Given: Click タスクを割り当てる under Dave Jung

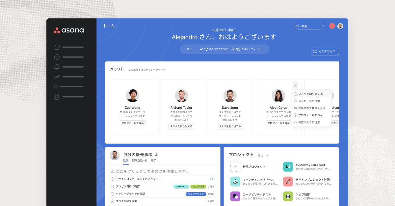Looking at the screenshot, I should (x=230, y=126).
